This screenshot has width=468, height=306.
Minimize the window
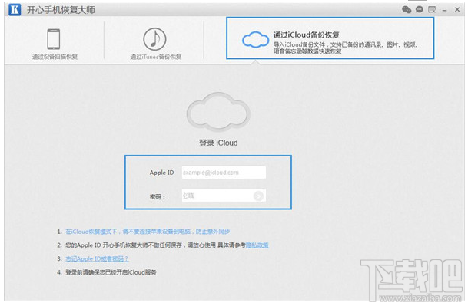pos(445,11)
